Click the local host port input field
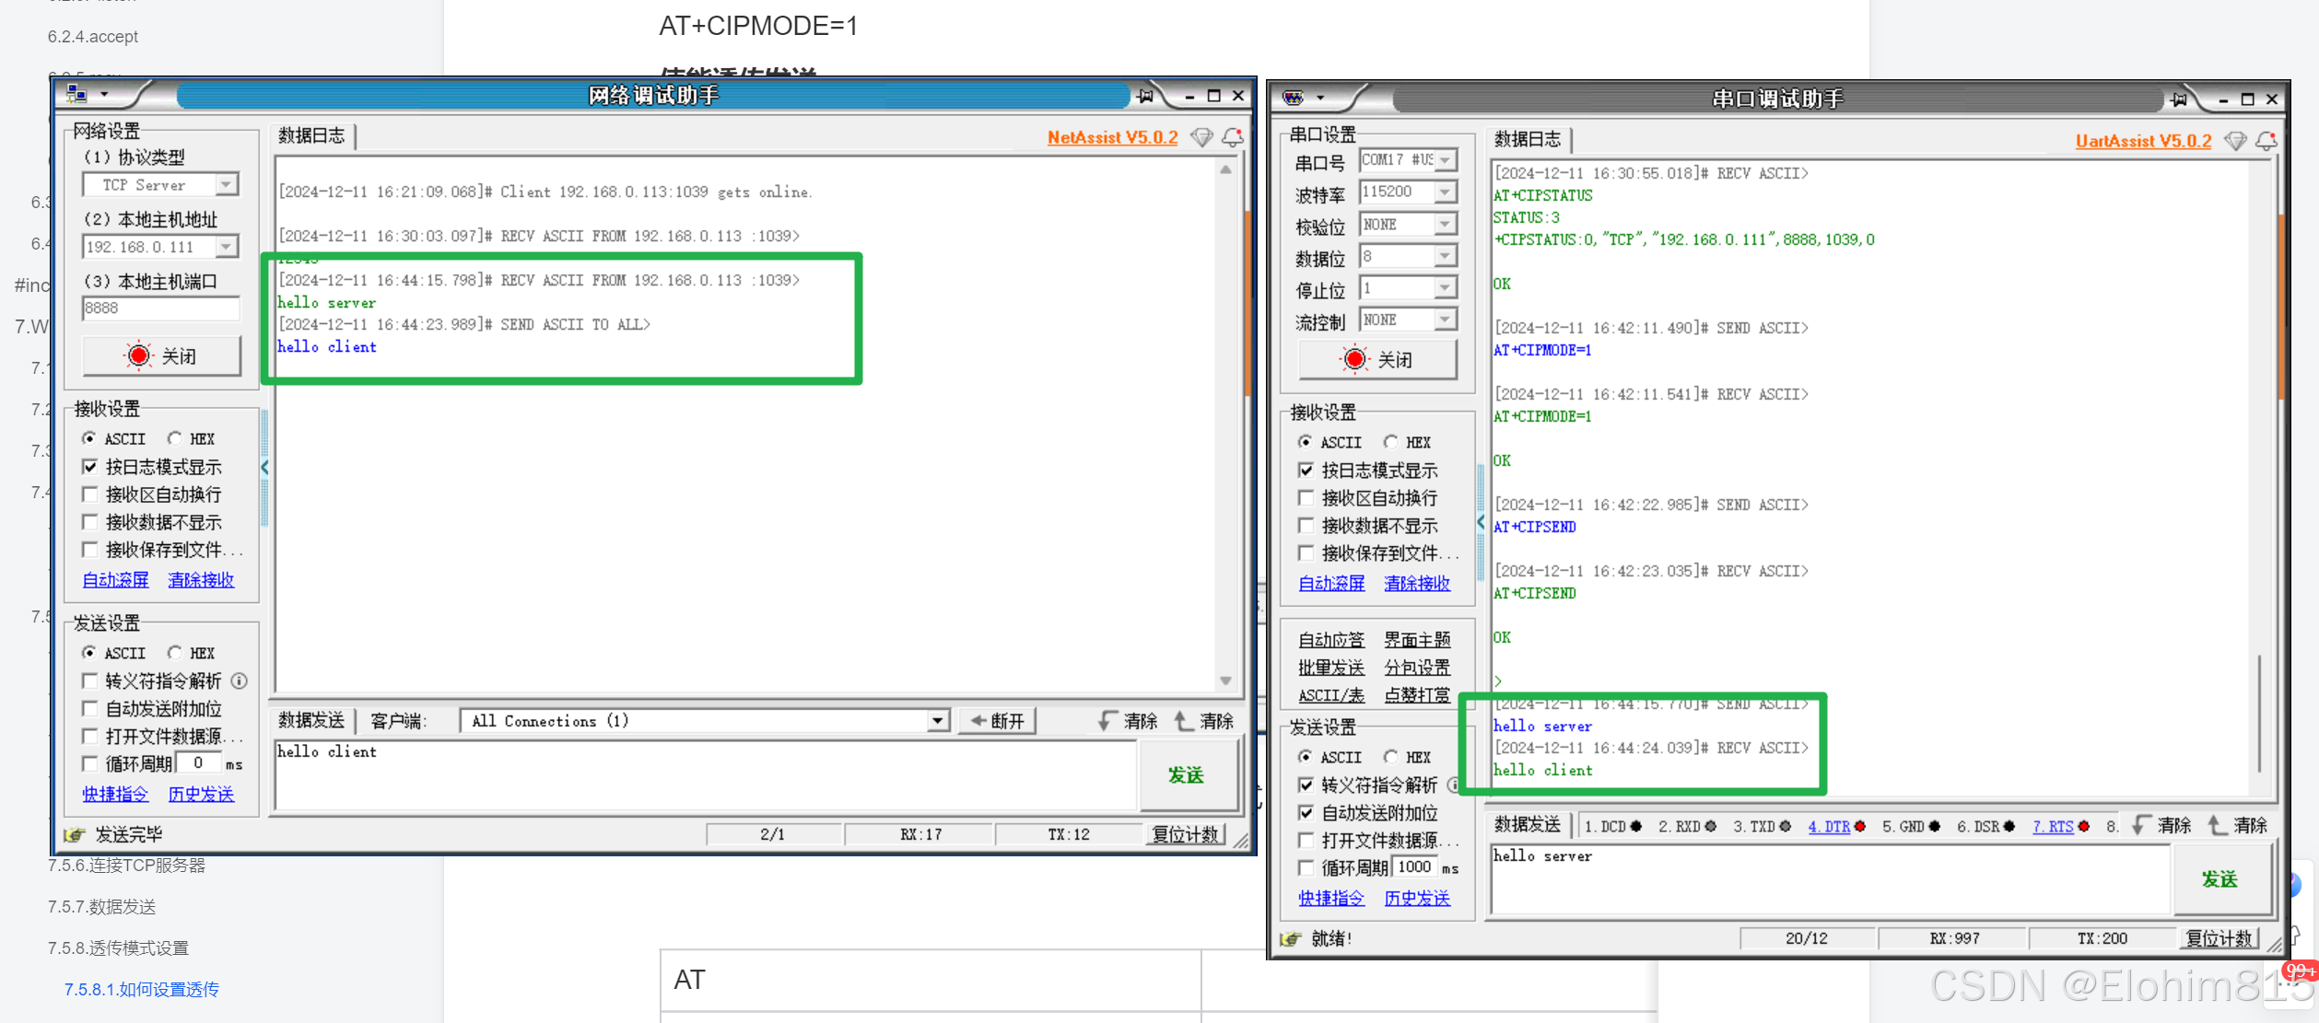 pyautogui.click(x=160, y=308)
